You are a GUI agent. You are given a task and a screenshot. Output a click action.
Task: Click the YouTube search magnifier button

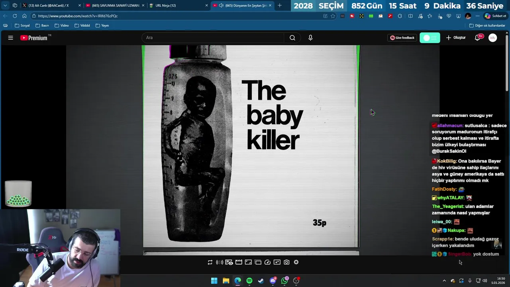[292, 38]
